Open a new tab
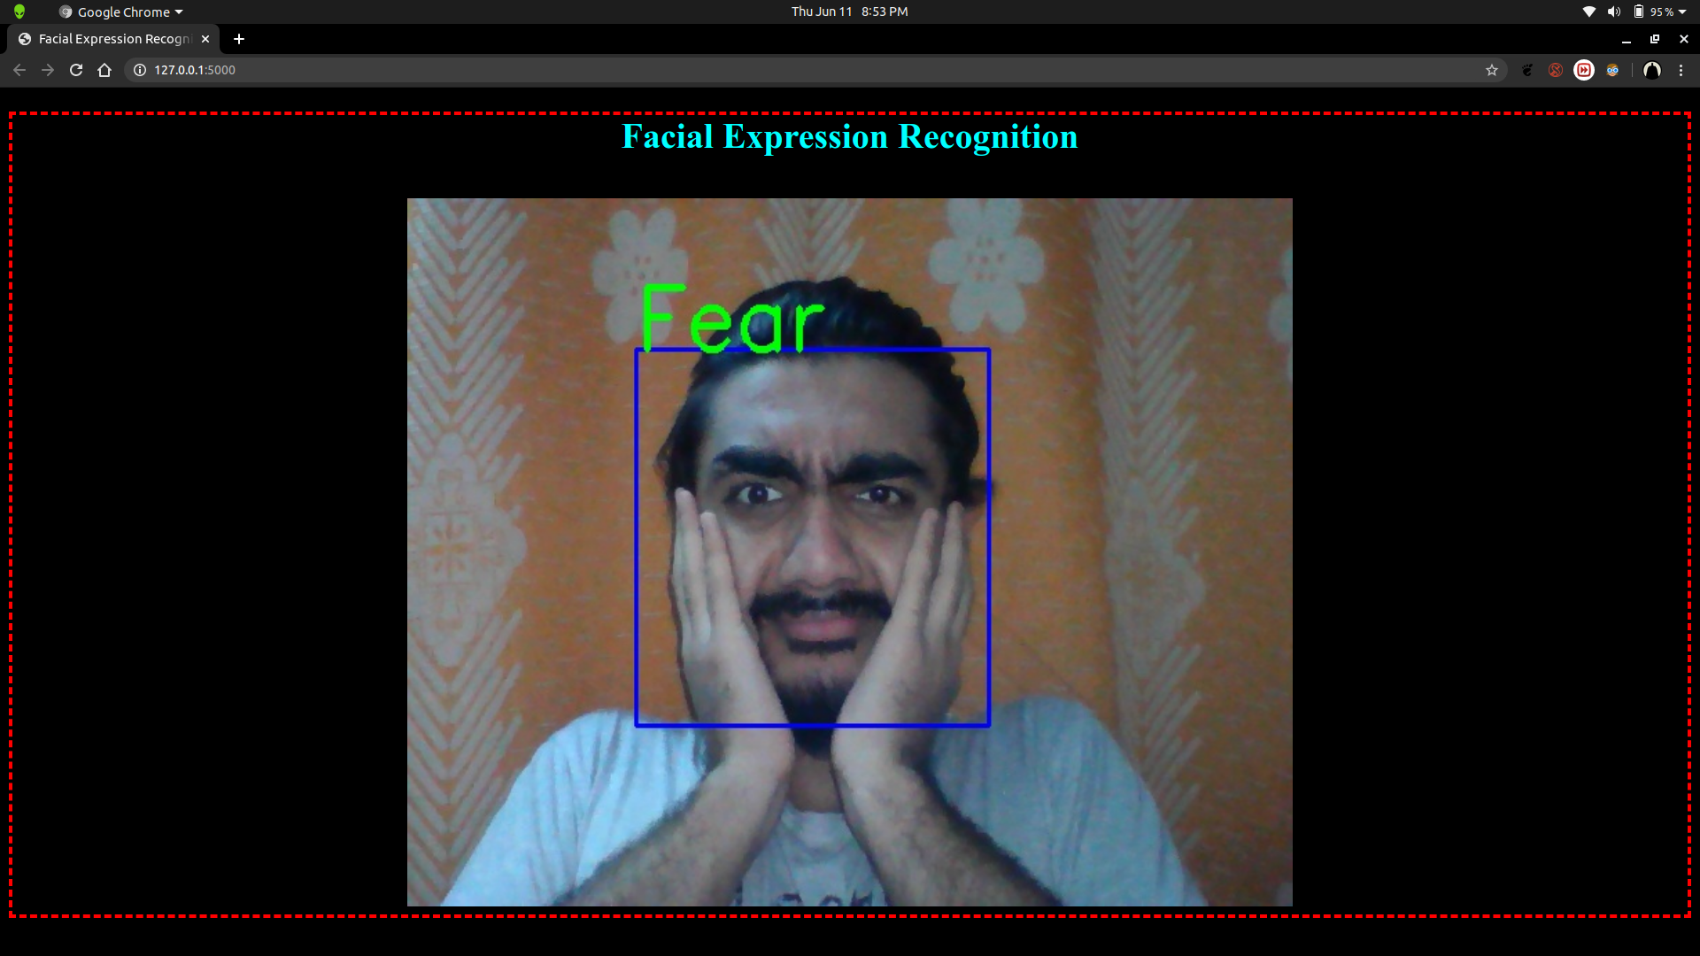The image size is (1700, 956). tap(239, 39)
